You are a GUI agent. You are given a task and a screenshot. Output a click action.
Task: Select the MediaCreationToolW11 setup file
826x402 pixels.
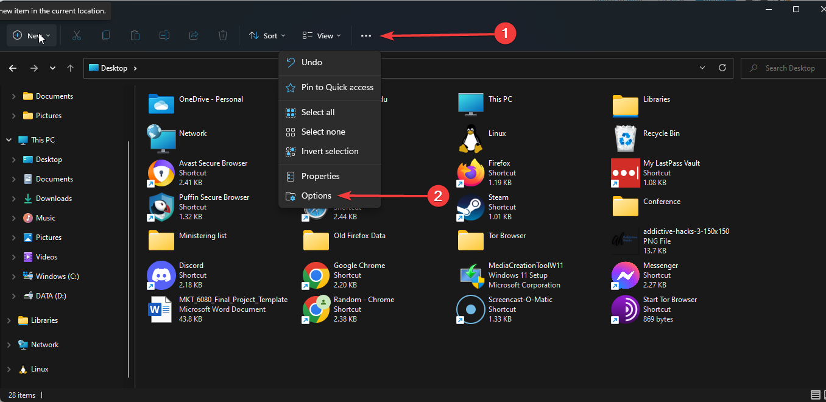[510, 275]
